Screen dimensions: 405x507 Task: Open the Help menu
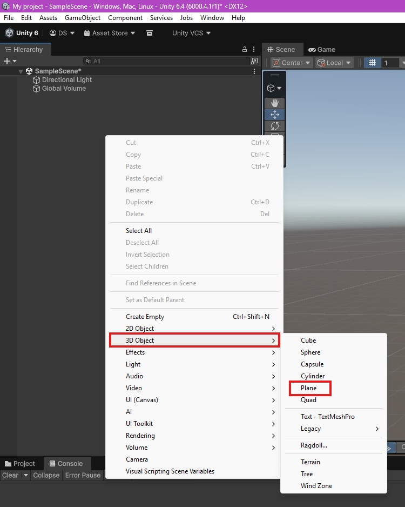tap(238, 18)
